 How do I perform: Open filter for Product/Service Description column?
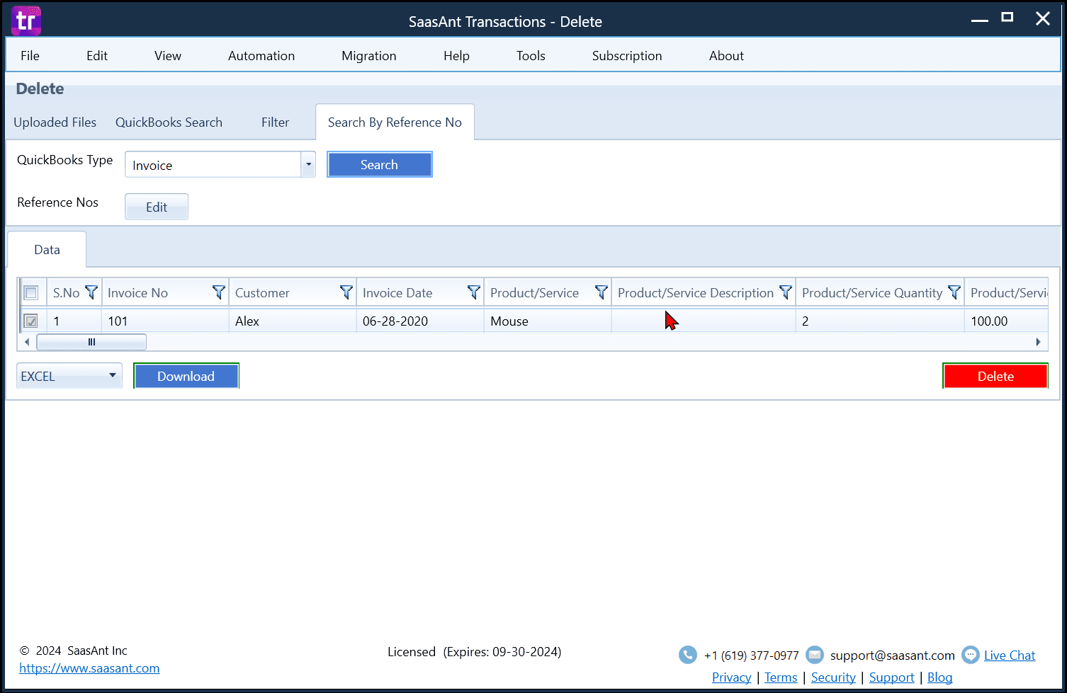pos(786,292)
